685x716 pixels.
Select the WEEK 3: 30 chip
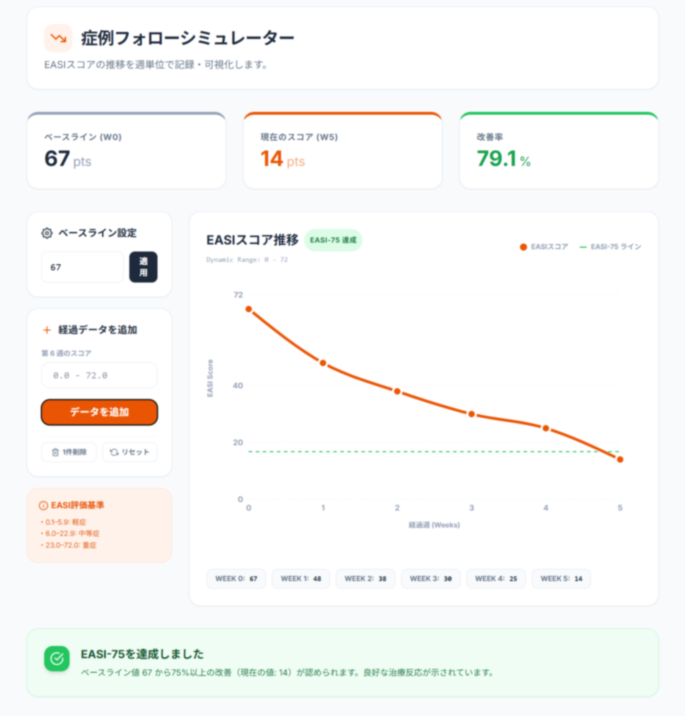[430, 579]
